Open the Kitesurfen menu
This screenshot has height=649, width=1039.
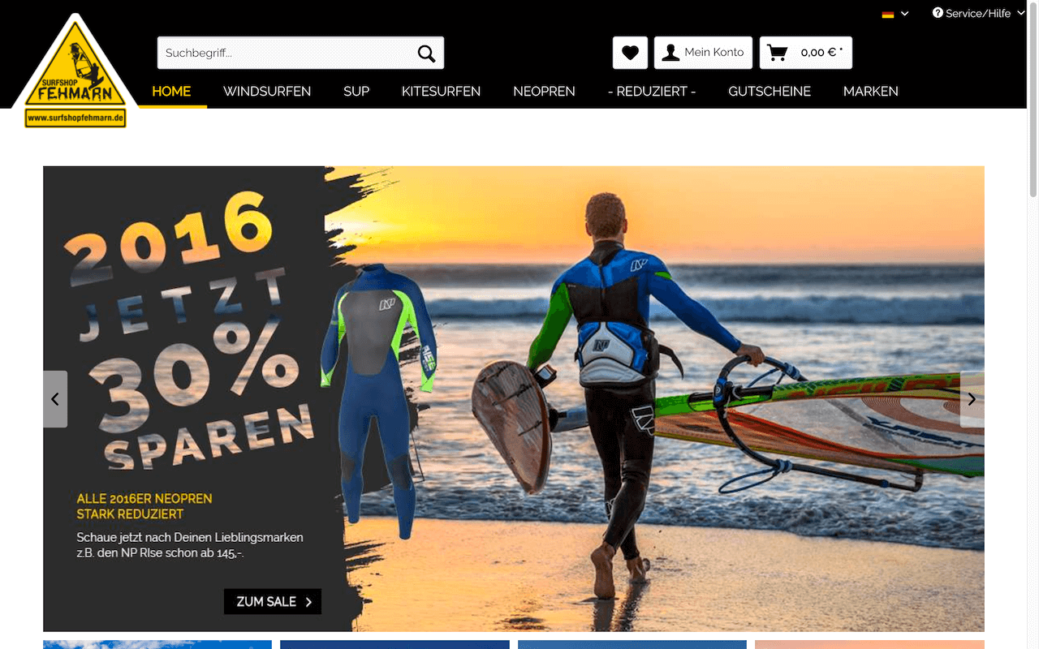coord(441,92)
